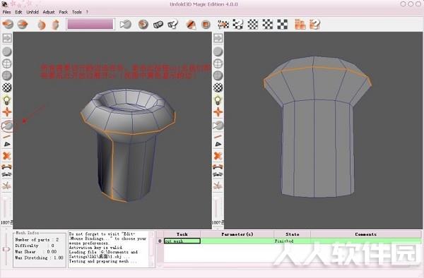This screenshot has height=278, width=424.
Task: Click the save mesh orange arrow icon
Action: 23,24
